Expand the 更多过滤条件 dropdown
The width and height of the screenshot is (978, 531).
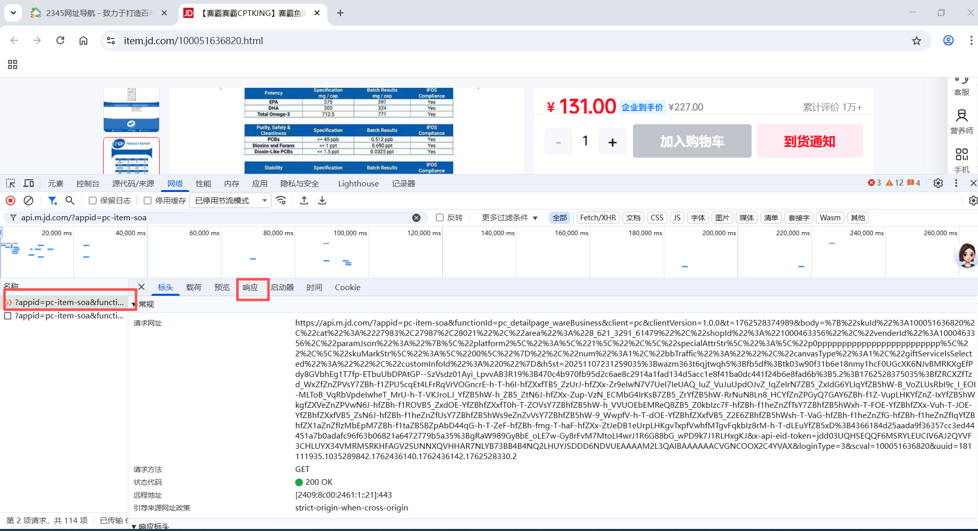(509, 218)
